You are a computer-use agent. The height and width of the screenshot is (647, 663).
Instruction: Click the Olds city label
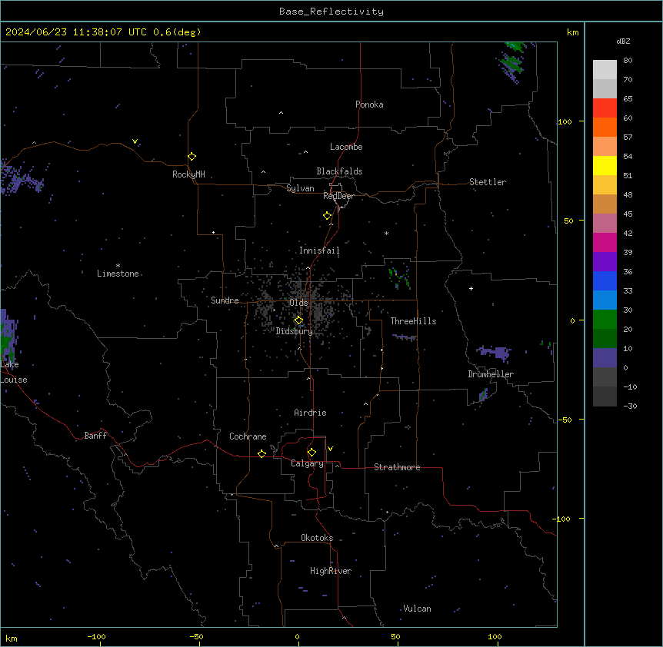(298, 303)
